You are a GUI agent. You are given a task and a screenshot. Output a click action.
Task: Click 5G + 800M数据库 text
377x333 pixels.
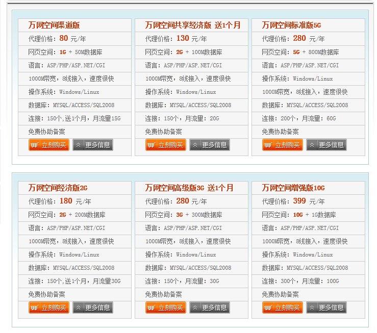pyautogui.click(x=316, y=52)
